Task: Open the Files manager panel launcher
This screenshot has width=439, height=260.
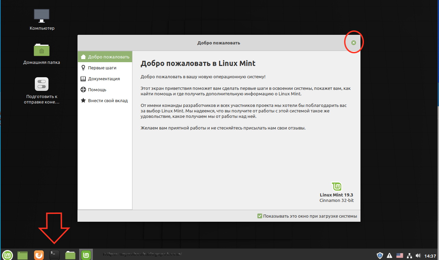Action: [x=70, y=255]
